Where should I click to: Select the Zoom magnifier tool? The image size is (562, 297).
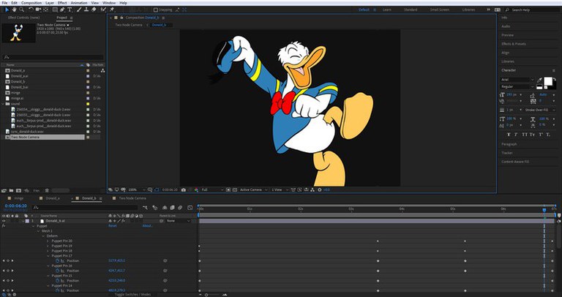pos(21,10)
